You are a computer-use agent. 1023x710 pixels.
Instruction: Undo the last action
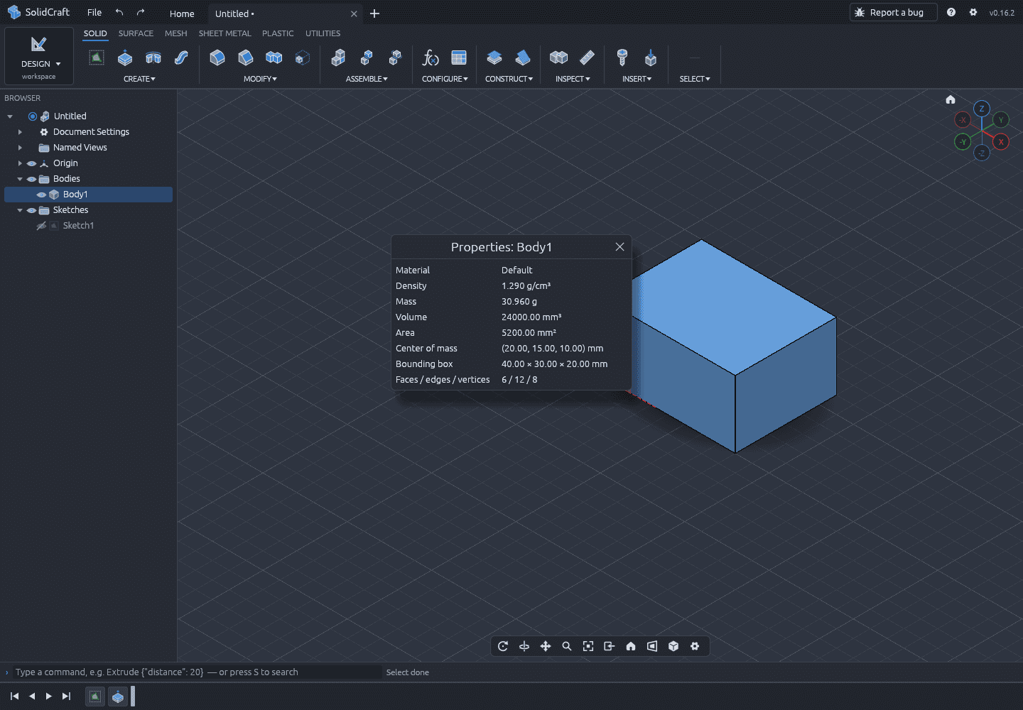click(x=119, y=12)
